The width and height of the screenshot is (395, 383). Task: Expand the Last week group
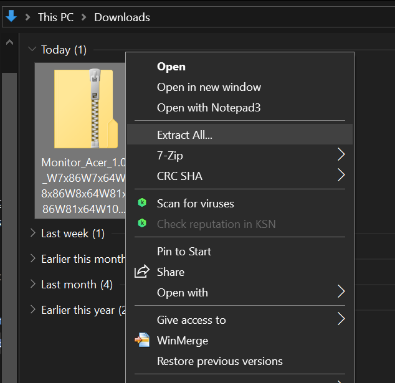coord(32,234)
